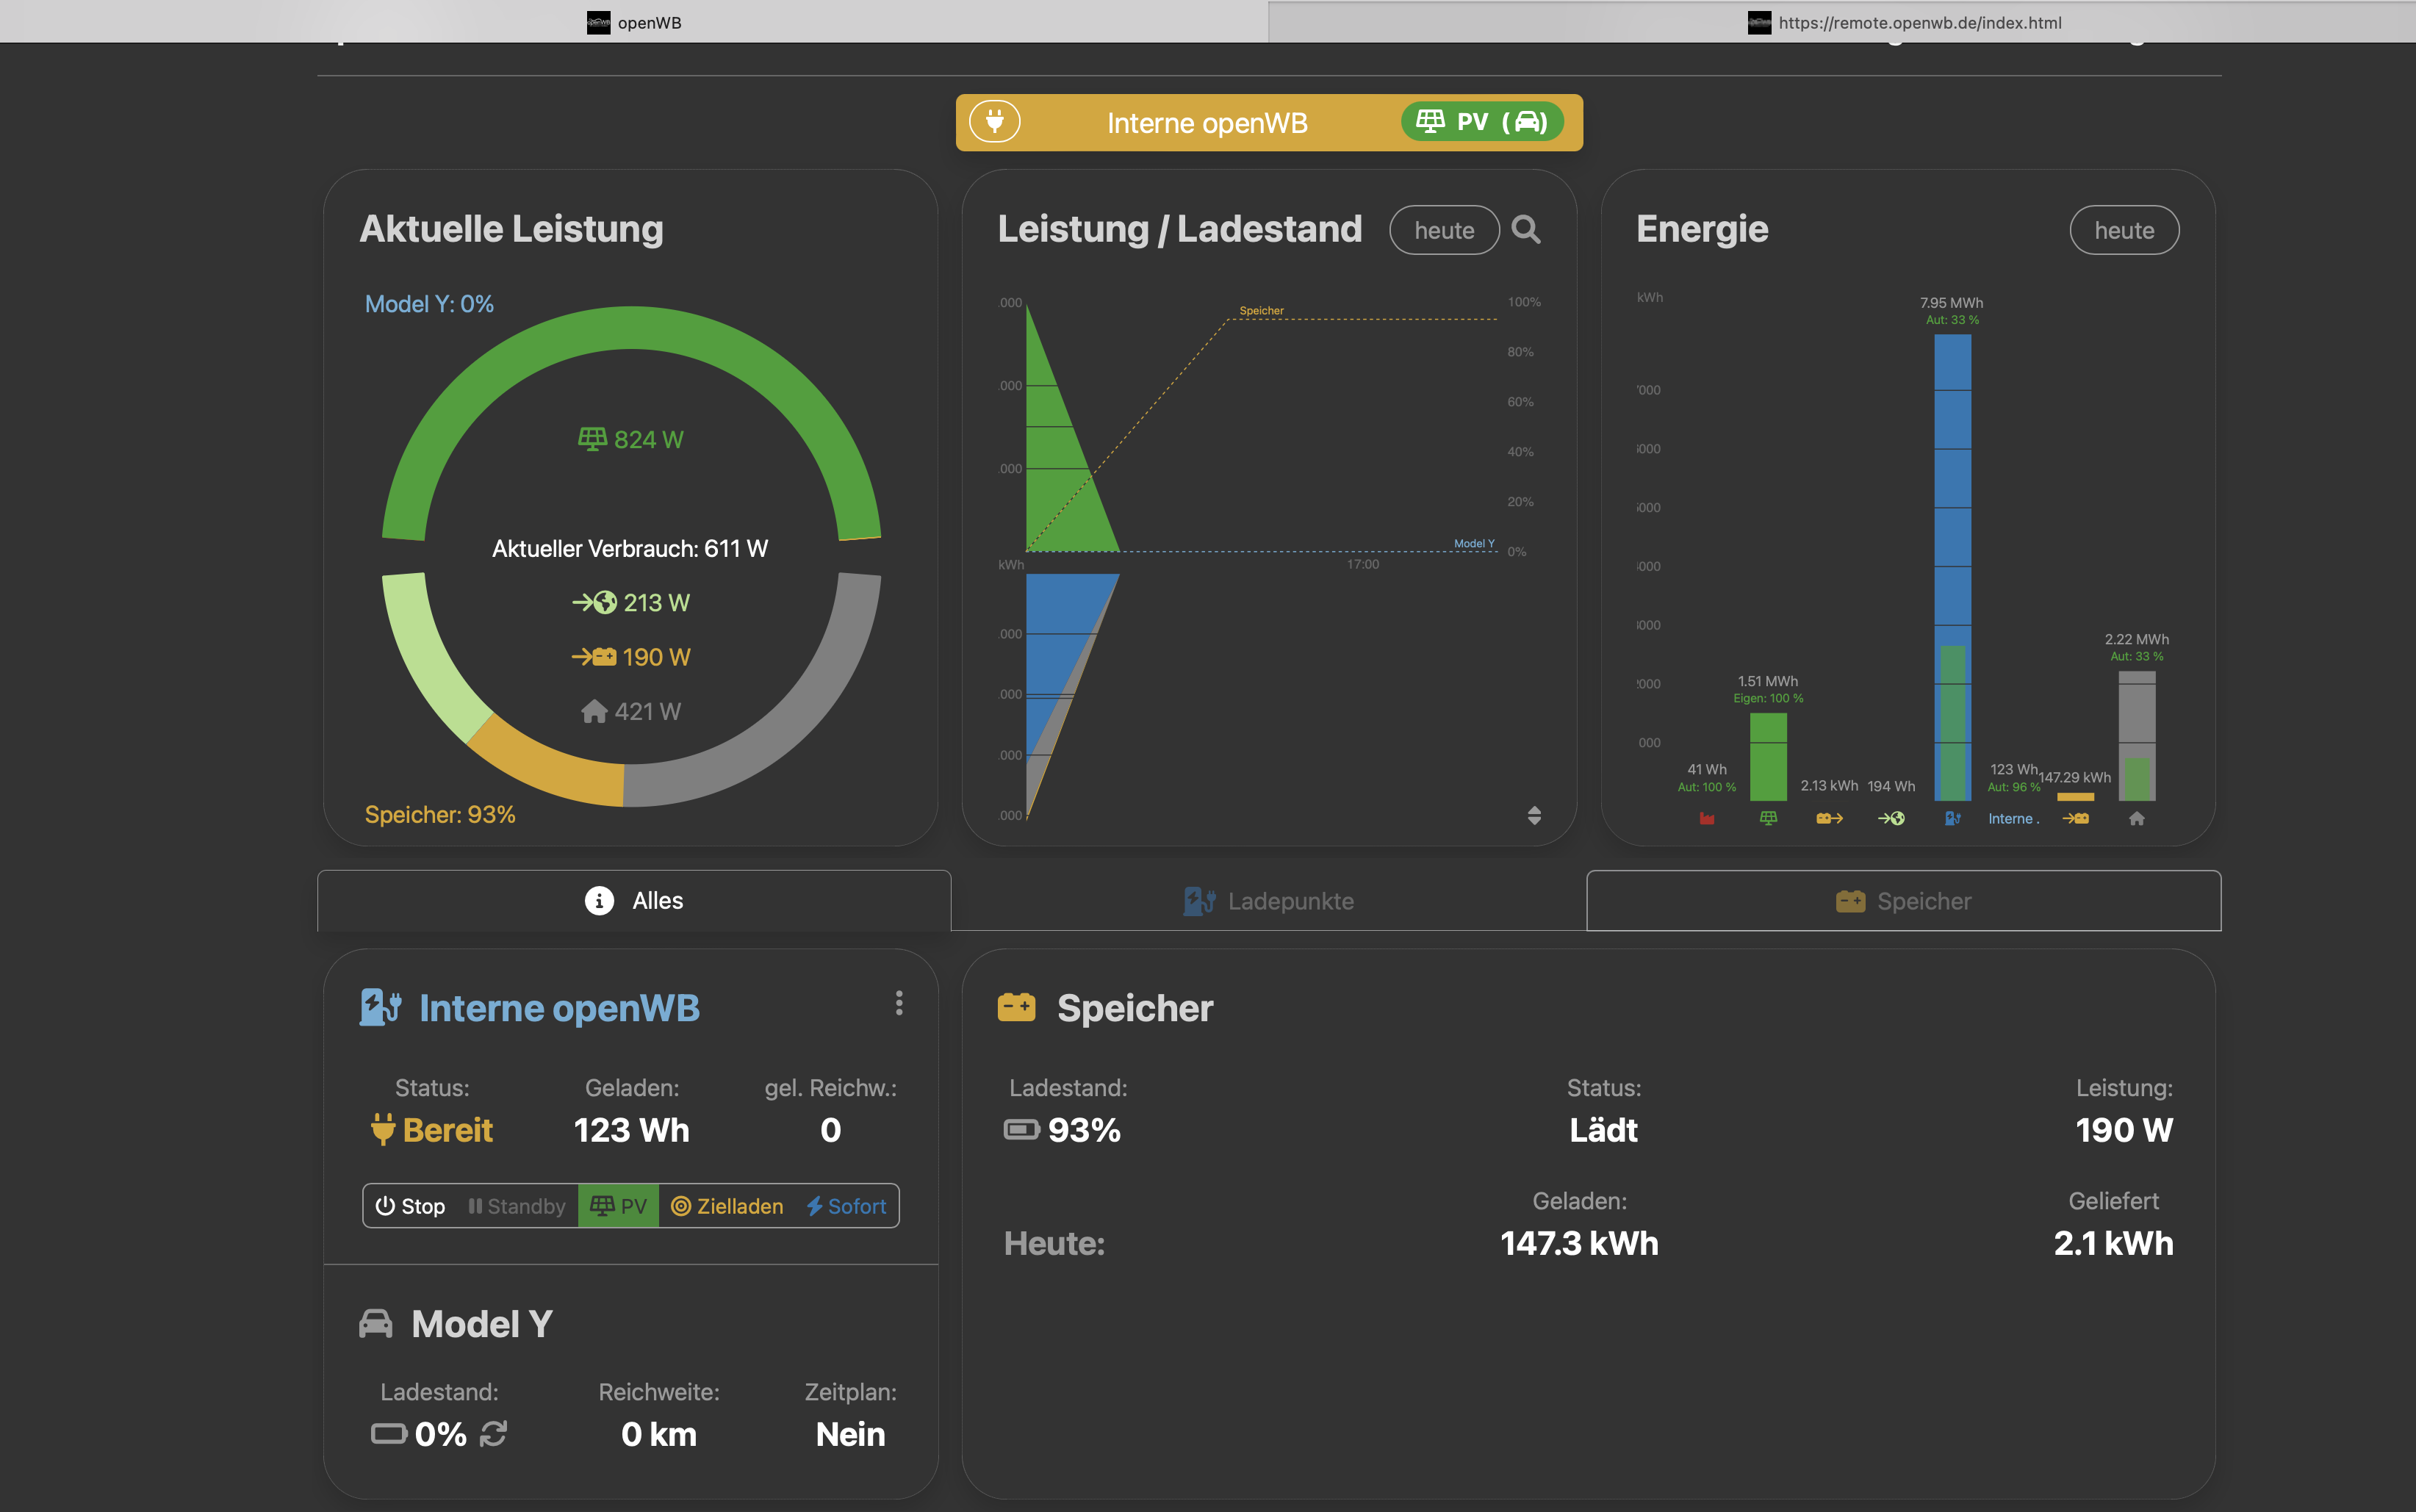Enable Sofort charge mode
Viewport: 2416px width, 1512px height.
pos(846,1206)
